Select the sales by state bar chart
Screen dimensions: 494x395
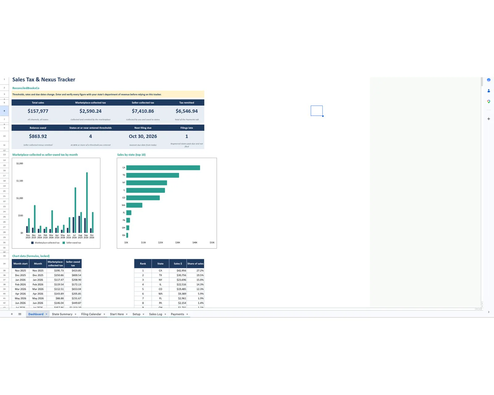pos(167,203)
